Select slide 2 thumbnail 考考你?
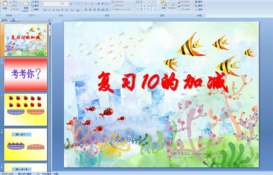 pyautogui.click(x=26, y=75)
